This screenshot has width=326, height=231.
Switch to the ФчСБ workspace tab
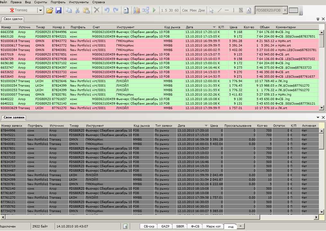click(195, 227)
